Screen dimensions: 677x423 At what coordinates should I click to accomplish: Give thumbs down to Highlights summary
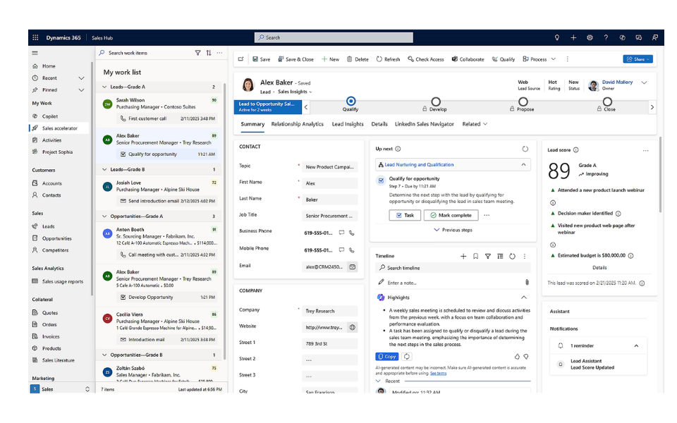(x=526, y=357)
